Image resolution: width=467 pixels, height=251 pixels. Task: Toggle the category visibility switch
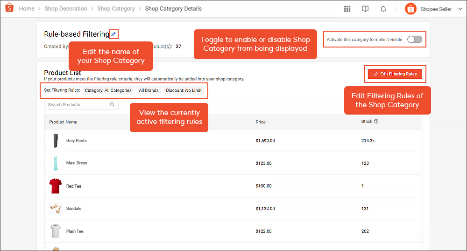point(415,40)
